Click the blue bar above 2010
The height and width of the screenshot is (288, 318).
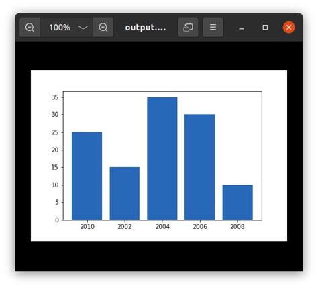click(87, 176)
